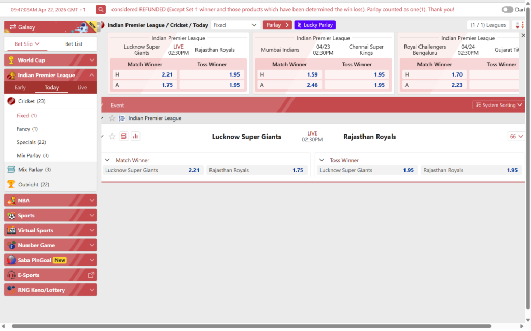The width and height of the screenshot is (531, 331).
Task: Expand the 66 more markets dropdown
Action: 516,137
